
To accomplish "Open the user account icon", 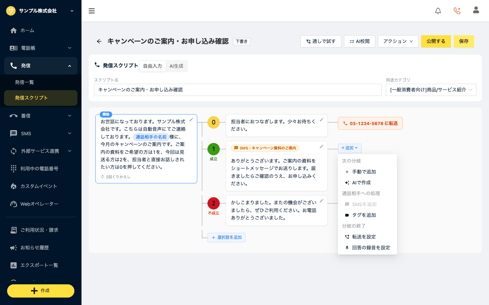I will click(476, 10).
